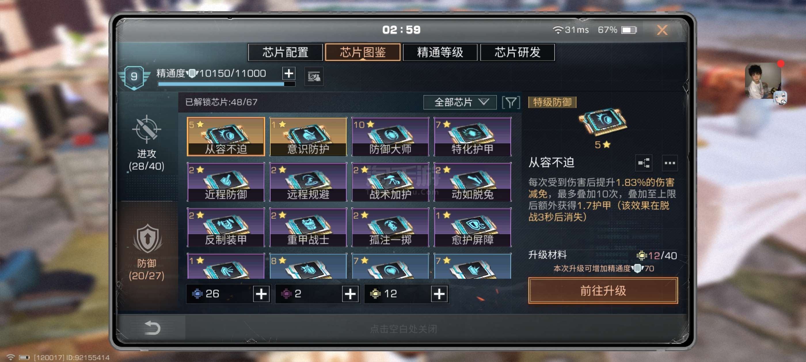The image size is (806, 362).
Task: Click the mastery info card icon
Action: point(314,76)
